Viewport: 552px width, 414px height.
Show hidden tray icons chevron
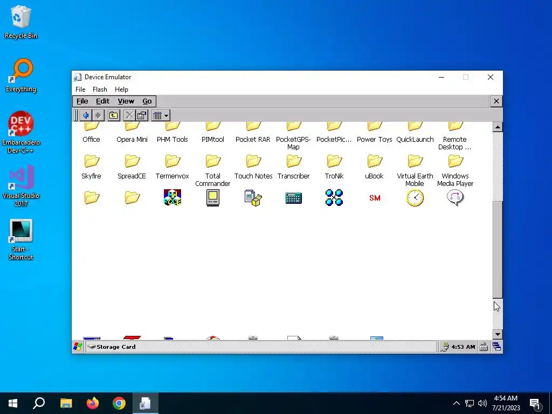[x=456, y=403]
